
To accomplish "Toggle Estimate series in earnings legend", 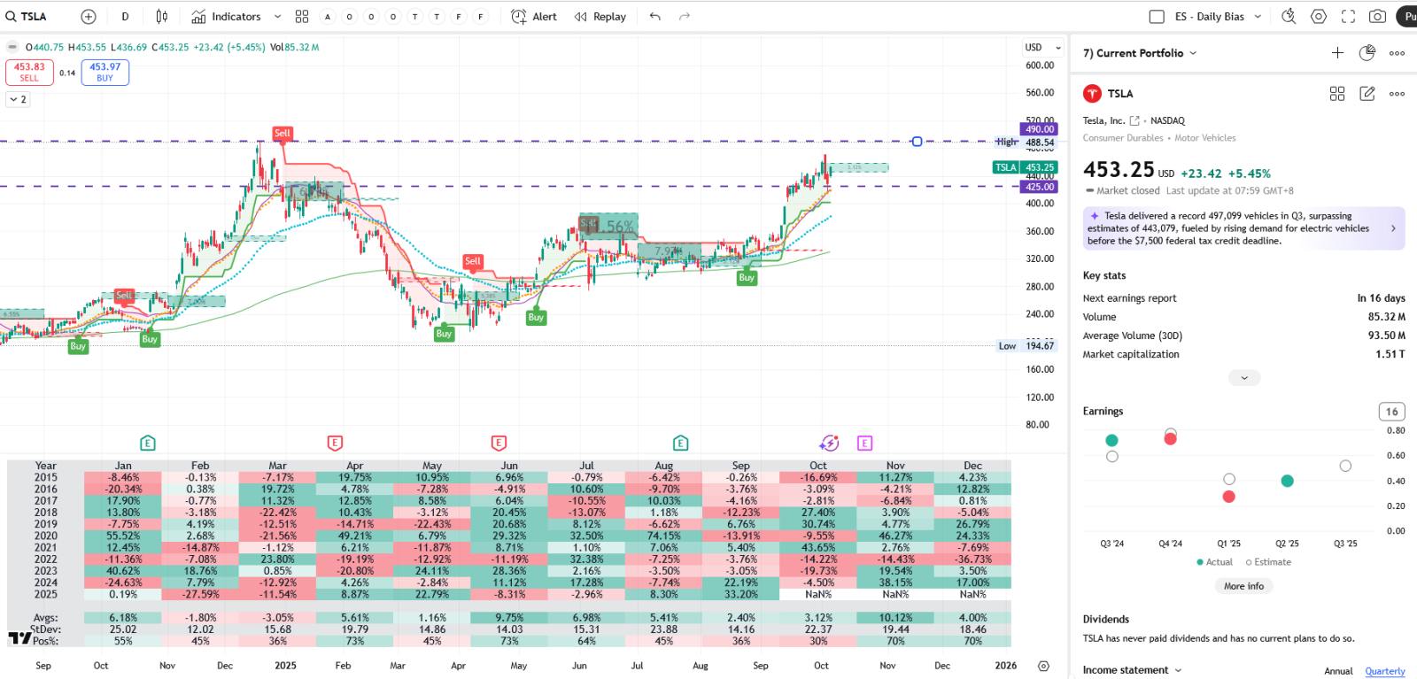I will 1268,562.
